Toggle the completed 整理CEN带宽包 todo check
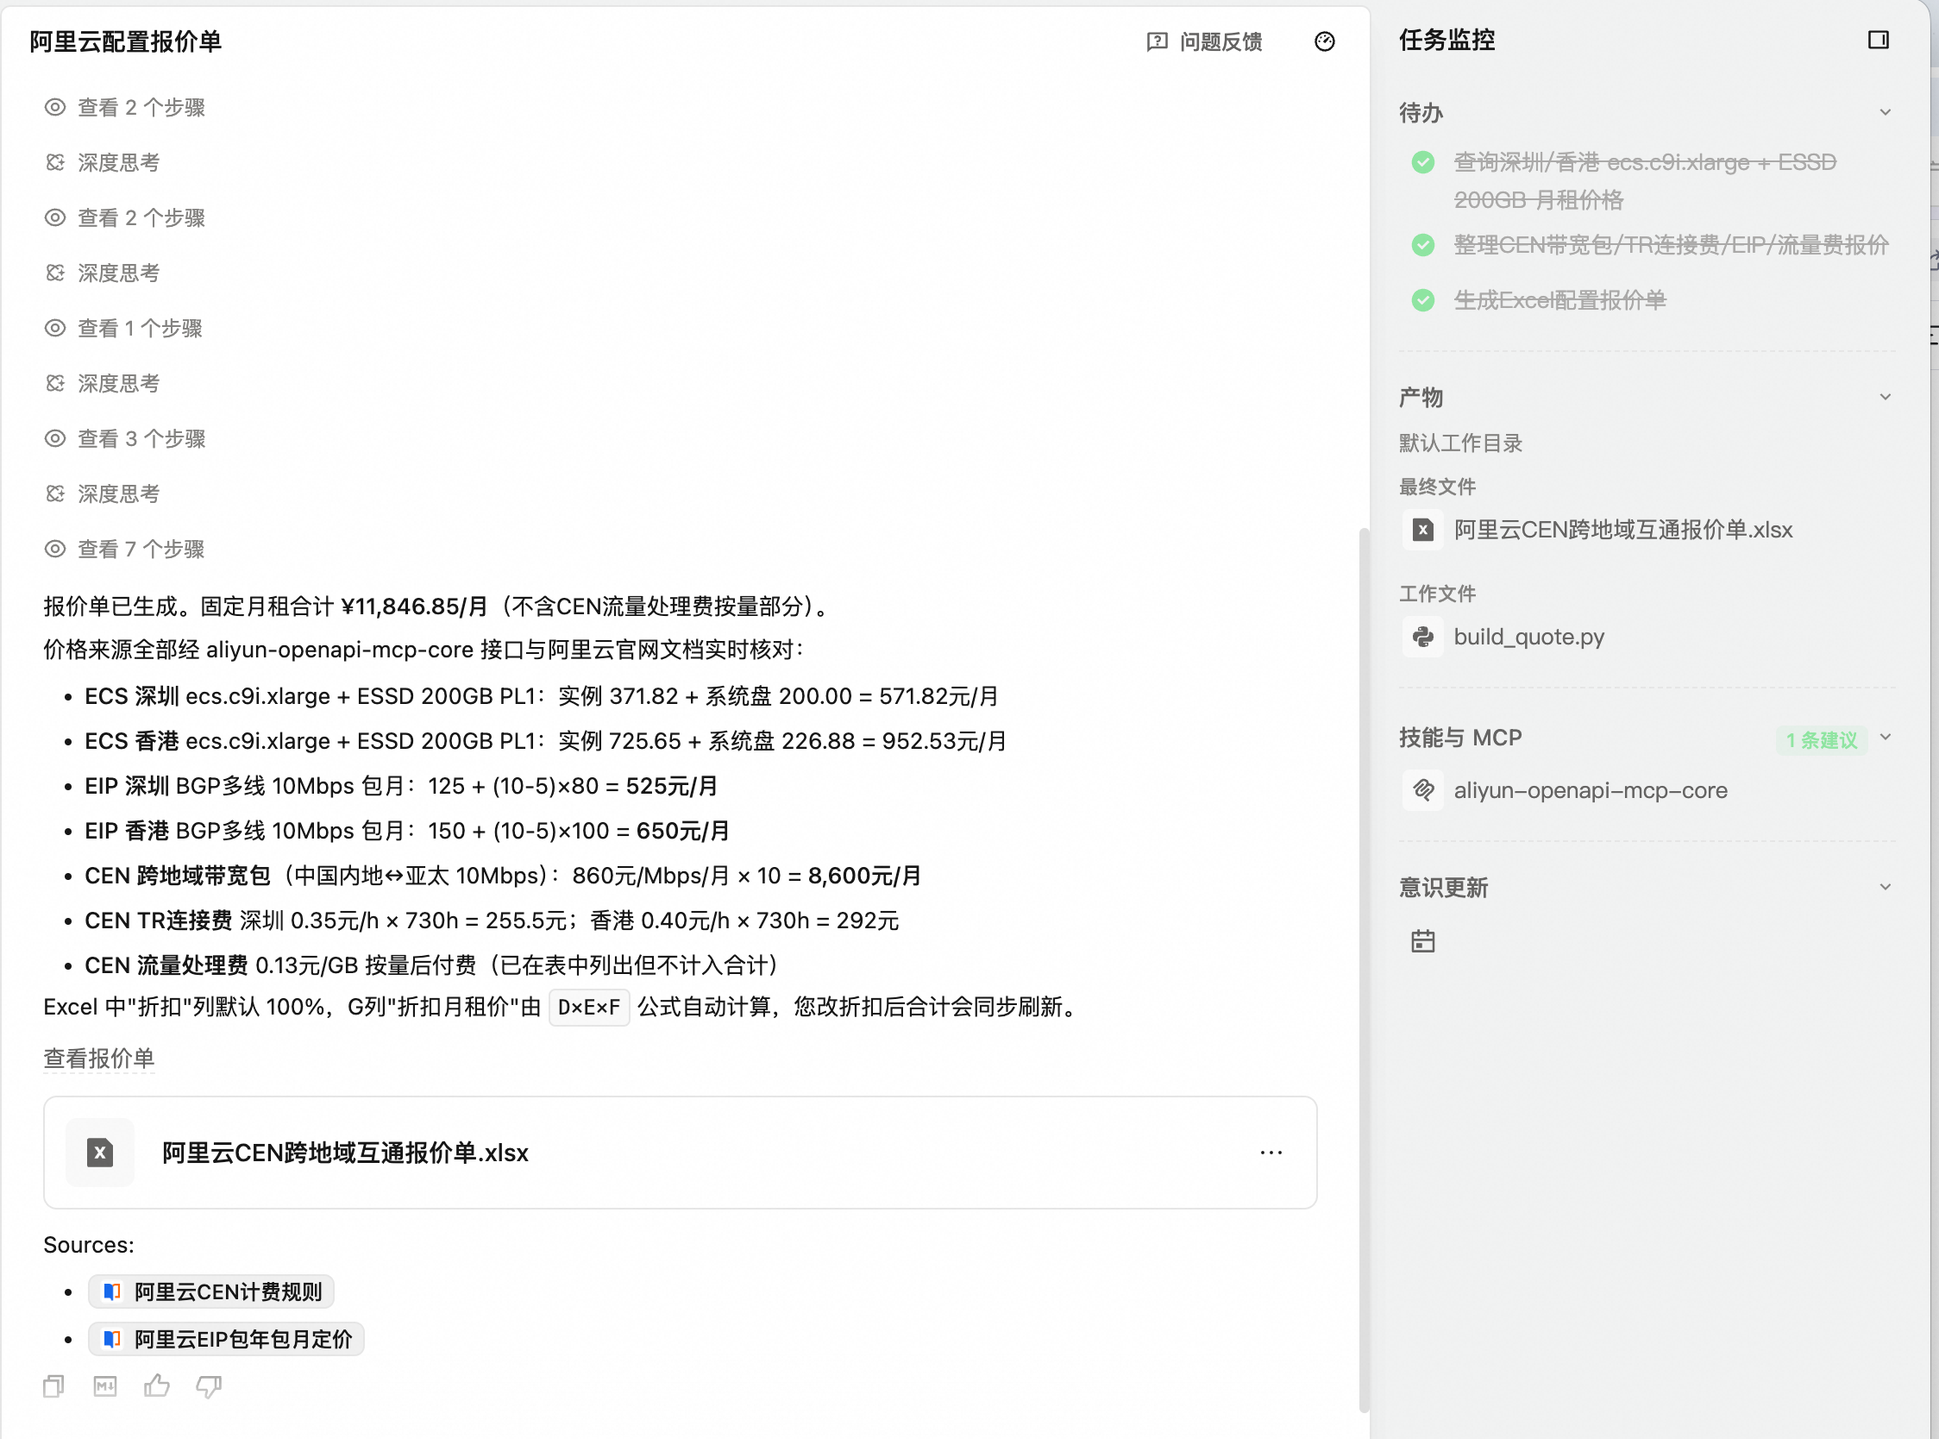Image resolution: width=1939 pixels, height=1439 pixels. [1422, 245]
